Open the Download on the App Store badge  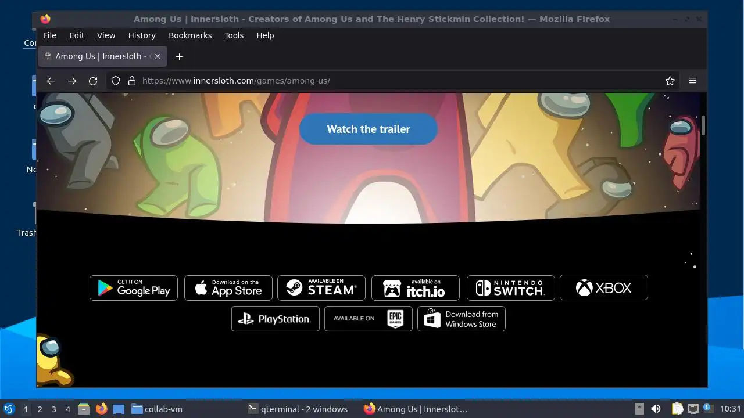[228, 288]
